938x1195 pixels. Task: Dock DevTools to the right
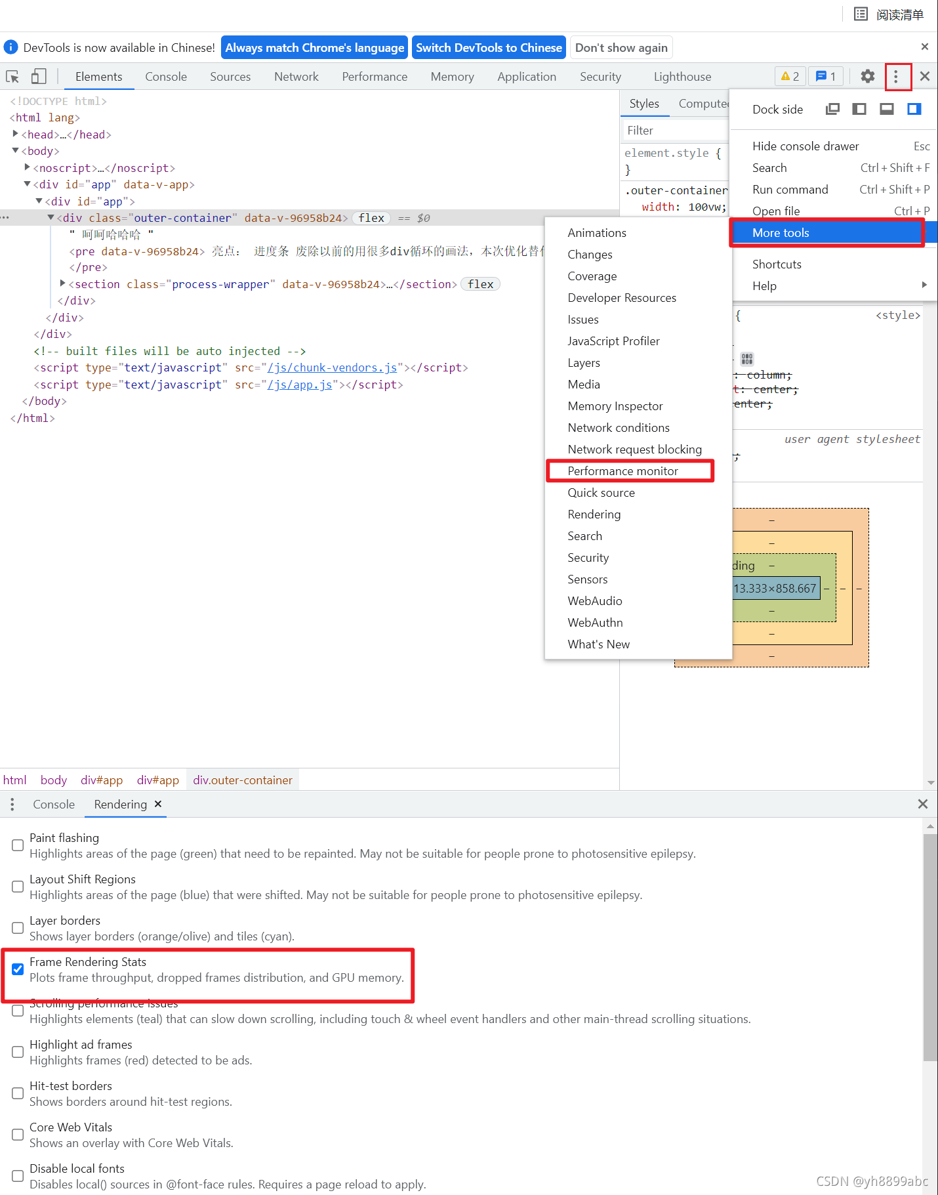click(914, 110)
